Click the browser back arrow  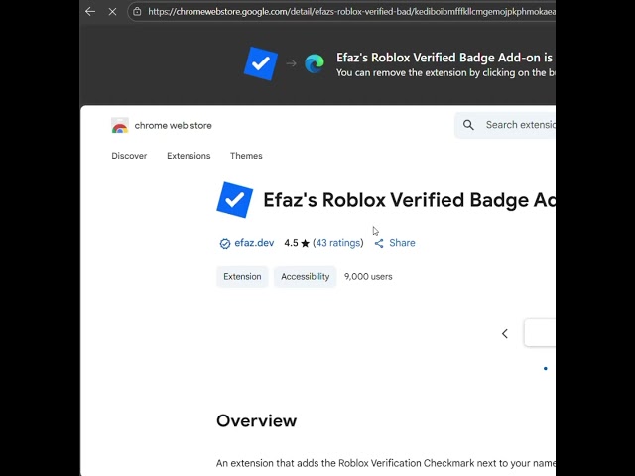(x=90, y=11)
